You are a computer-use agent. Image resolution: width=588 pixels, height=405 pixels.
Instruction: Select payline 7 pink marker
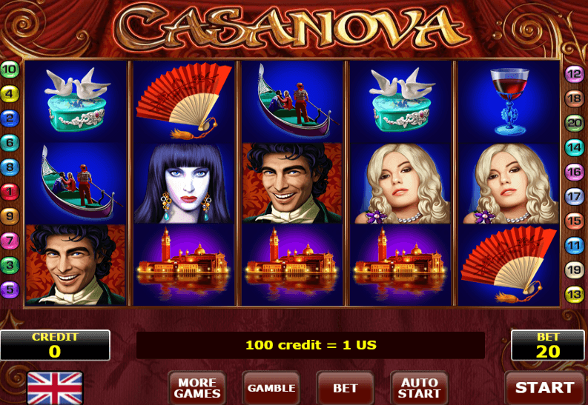click(x=10, y=241)
